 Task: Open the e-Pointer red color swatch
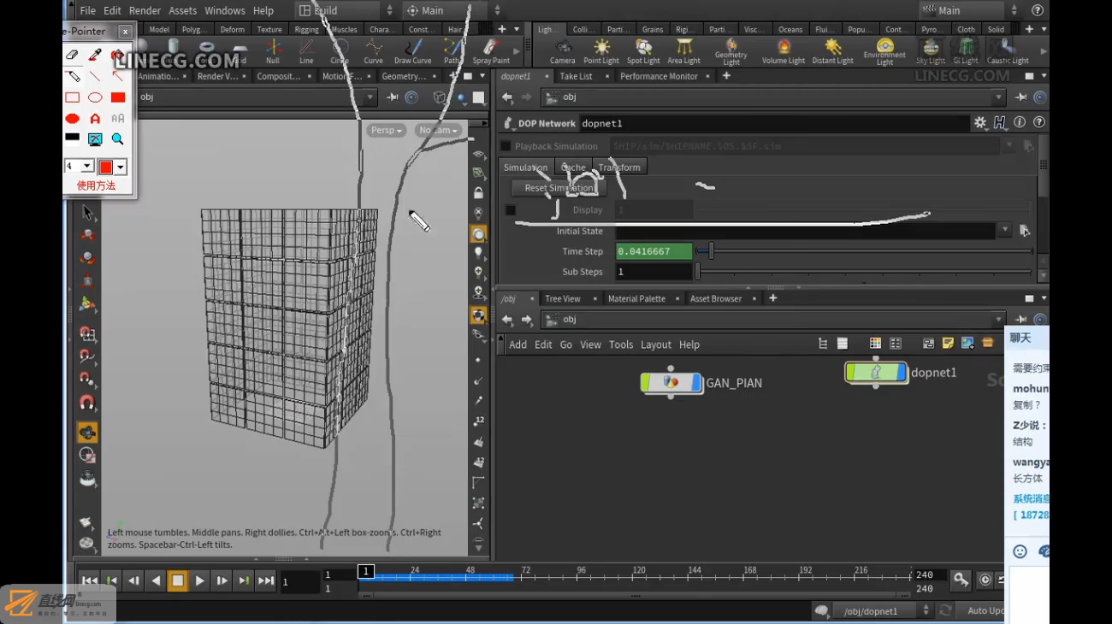pyautogui.click(x=106, y=167)
